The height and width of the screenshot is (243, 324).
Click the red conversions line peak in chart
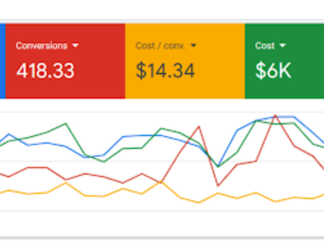(275, 116)
